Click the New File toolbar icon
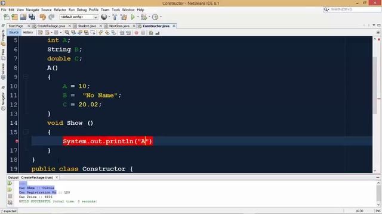This screenshot has height=214, width=382. [7, 17]
